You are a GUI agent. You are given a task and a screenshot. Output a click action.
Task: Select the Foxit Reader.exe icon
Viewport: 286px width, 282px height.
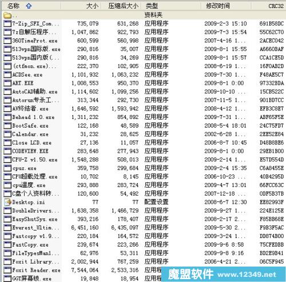point(7,270)
